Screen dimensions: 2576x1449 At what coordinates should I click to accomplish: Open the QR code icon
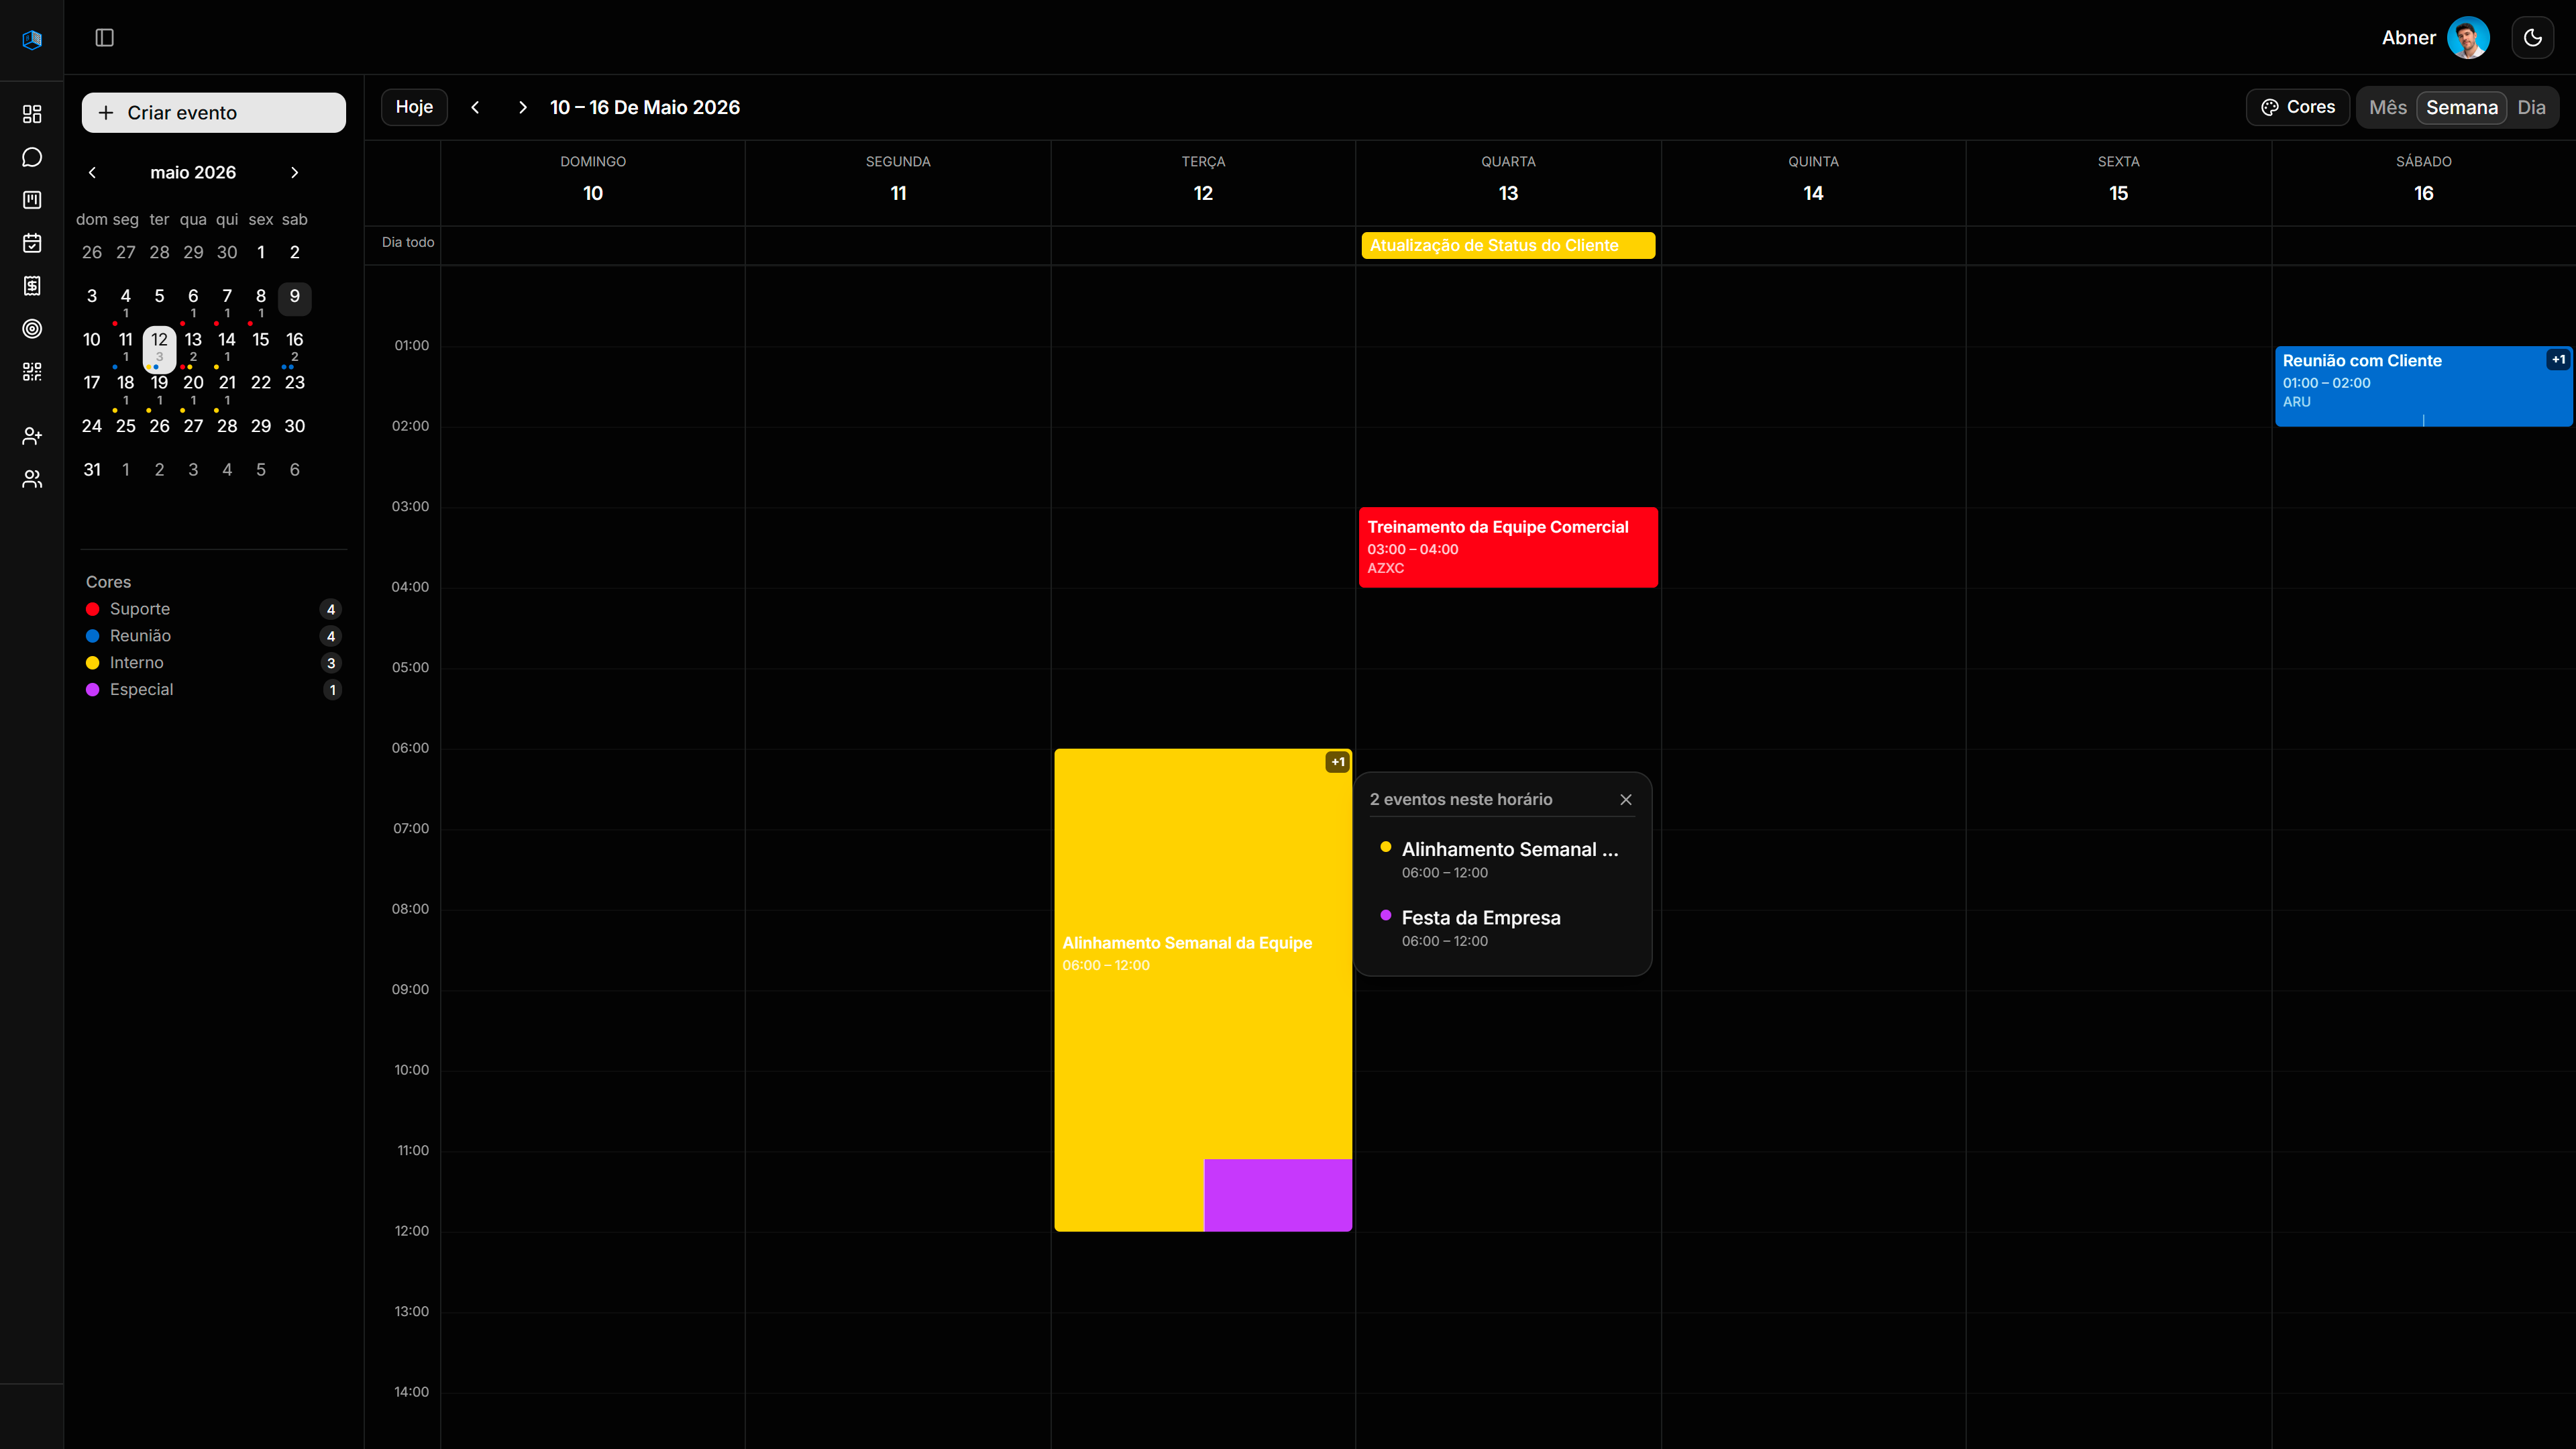(32, 372)
